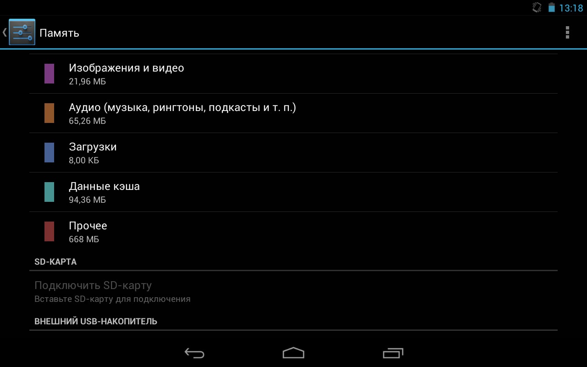The image size is (587, 367).
Task: Open the three-dot overflow menu
Action: click(x=567, y=33)
